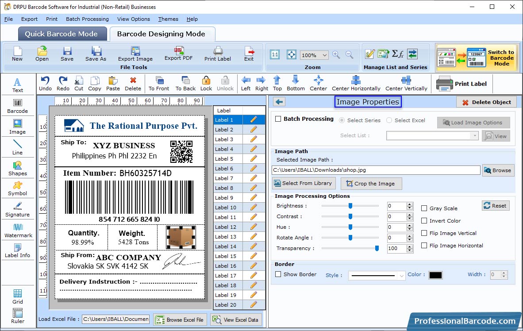This screenshot has width=523, height=331.
Task: Bring object To Front
Action: (x=159, y=84)
